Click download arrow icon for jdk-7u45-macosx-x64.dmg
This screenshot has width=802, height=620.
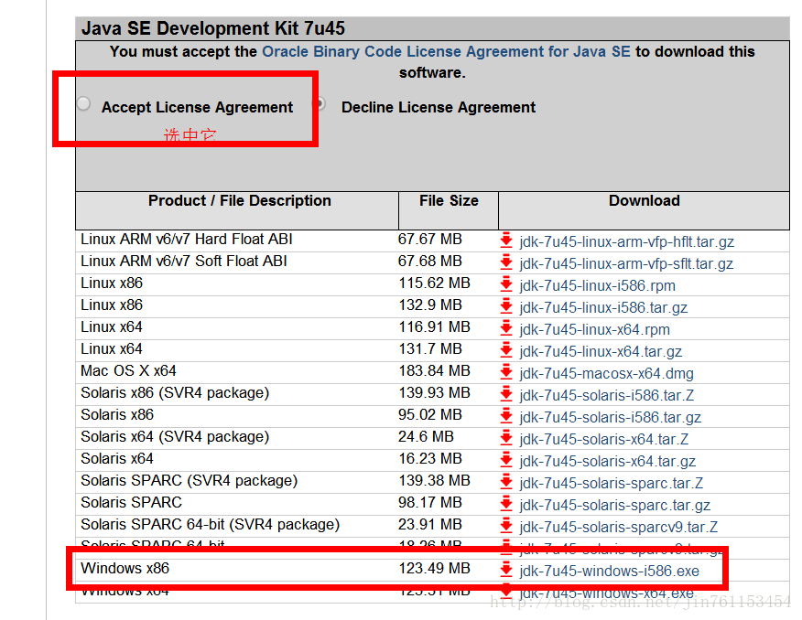pos(506,372)
